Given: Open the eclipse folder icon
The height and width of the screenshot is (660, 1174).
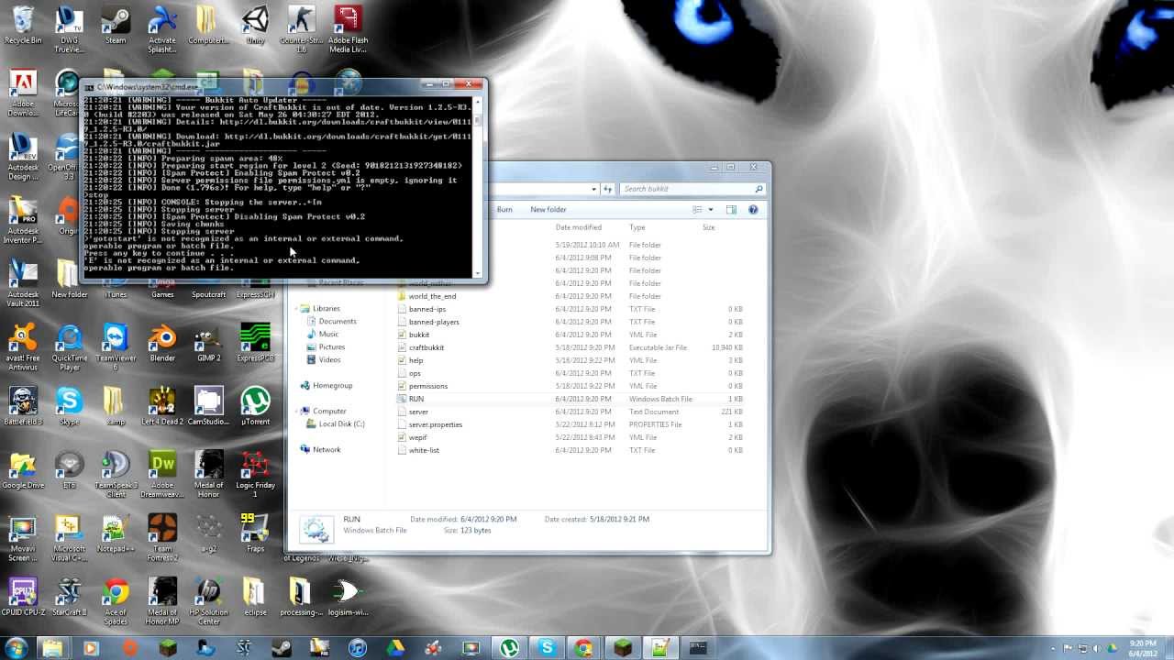Looking at the screenshot, I should 255,597.
